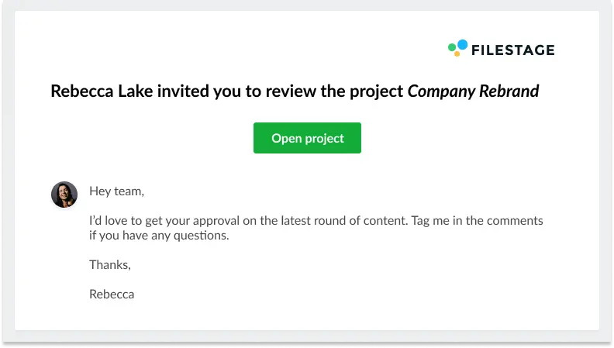
Task: Click the 'Hey team,' greeting line
Action: pos(117,191)
